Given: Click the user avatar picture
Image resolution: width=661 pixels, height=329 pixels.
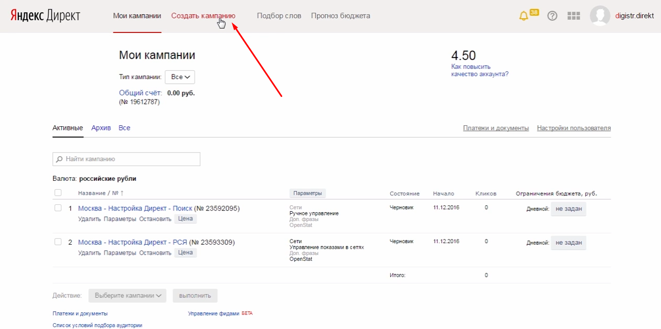Looking at the screenshot, I should click(x=600, y=16).
